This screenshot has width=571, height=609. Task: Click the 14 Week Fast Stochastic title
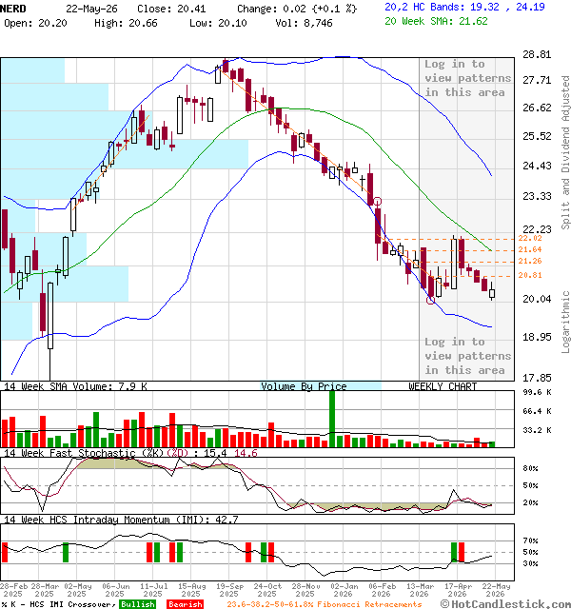pos(84,453)
